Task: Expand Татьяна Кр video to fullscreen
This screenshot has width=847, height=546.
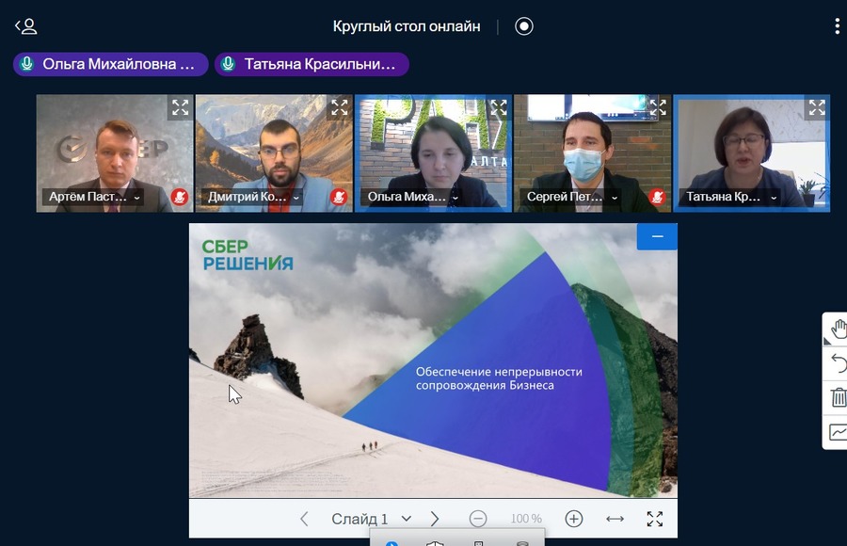Action: tap(817, 107)
